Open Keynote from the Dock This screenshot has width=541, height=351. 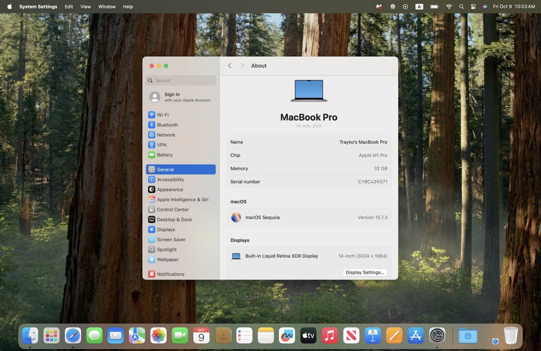[x=373, y=335]
